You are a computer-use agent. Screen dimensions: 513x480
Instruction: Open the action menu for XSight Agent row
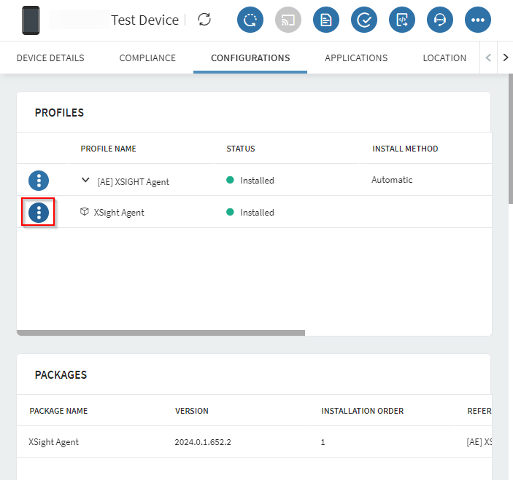coord(39,213)
